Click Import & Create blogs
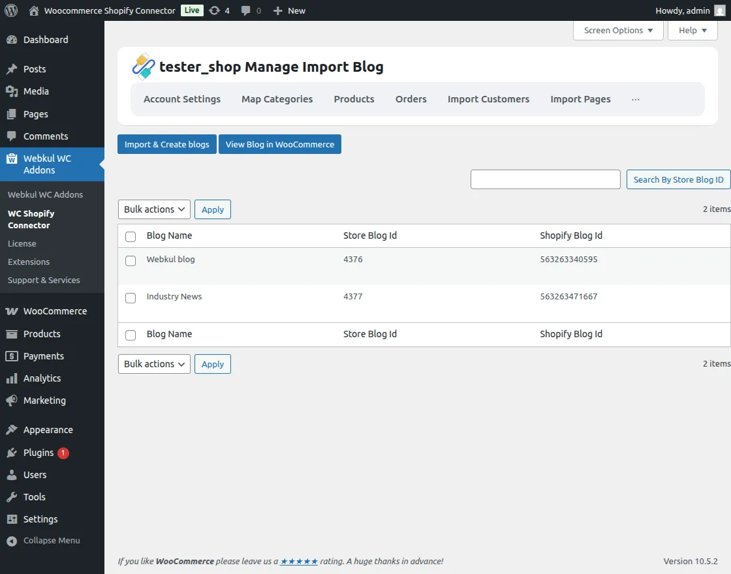Viewport: 731px width, 574px height. [166, 144]
